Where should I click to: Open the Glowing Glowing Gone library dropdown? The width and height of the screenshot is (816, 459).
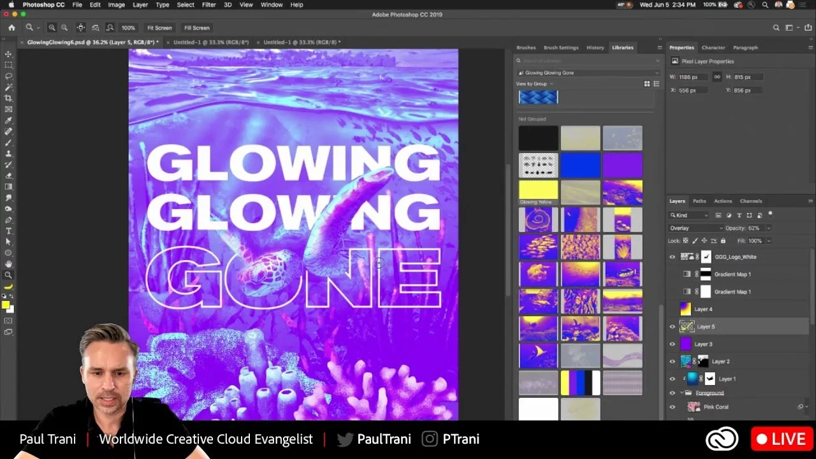(588, 73)
